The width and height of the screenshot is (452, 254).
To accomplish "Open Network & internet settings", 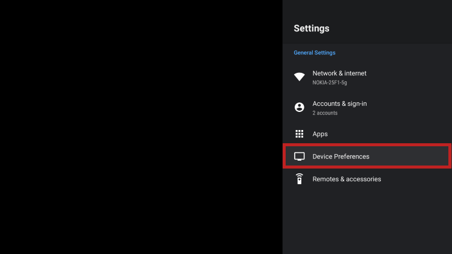I will tap(339, 73).
